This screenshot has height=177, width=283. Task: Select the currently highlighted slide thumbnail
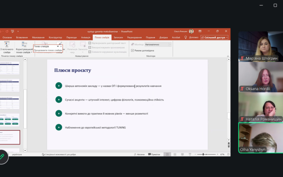(10, 137)
